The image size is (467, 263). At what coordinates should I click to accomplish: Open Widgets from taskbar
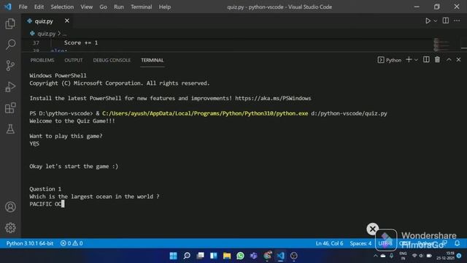click(214, 256)
